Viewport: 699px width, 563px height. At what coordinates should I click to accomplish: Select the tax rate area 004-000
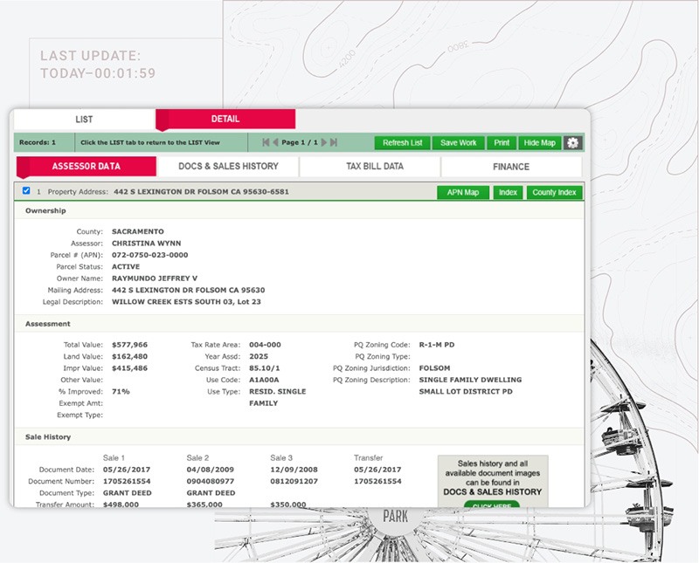(x=265, y=345)
